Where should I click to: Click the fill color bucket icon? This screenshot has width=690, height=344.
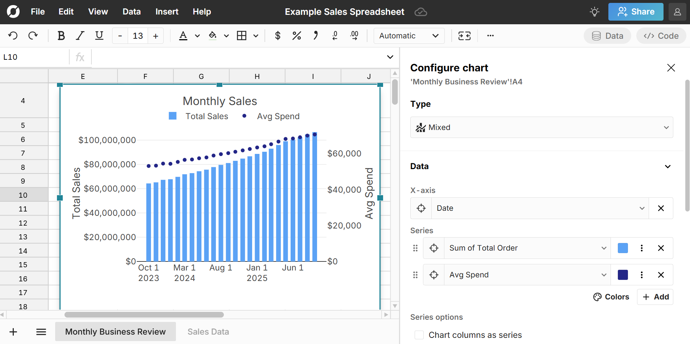click(x=213, y=35)
